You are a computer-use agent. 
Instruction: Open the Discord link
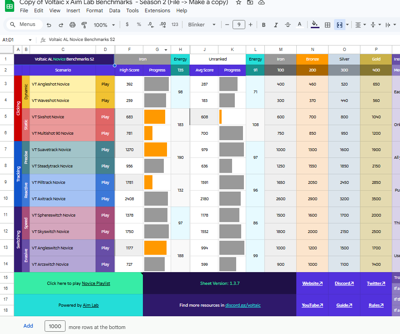(344, 283)
